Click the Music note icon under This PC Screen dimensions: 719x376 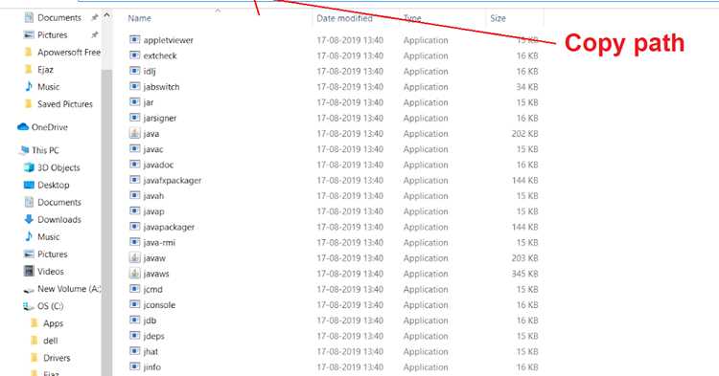[x=29, y=237]
